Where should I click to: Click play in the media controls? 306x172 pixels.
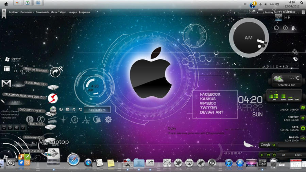click(x=229, y=153)
